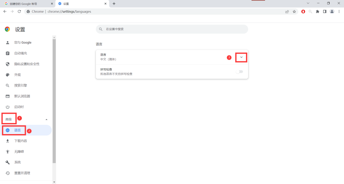Viewport: 344px width, 184px height.
Task: Close the 设置 tab
Action: 105,4
